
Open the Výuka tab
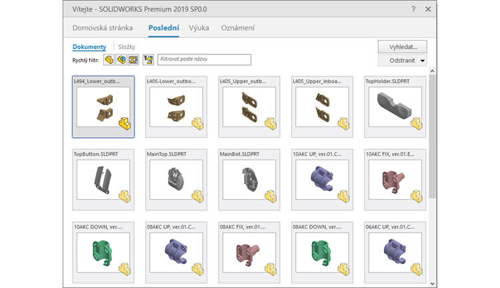tap(199, 28)
